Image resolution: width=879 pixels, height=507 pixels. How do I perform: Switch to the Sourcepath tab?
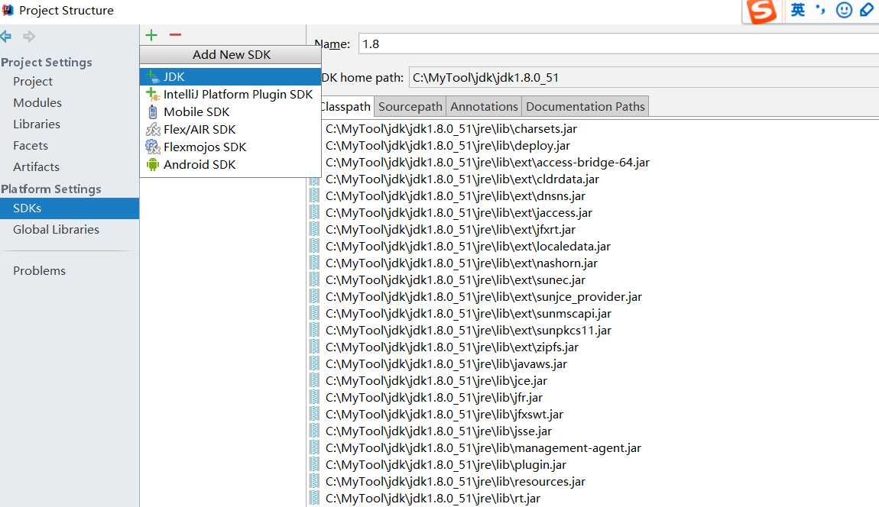pos(410,106)
